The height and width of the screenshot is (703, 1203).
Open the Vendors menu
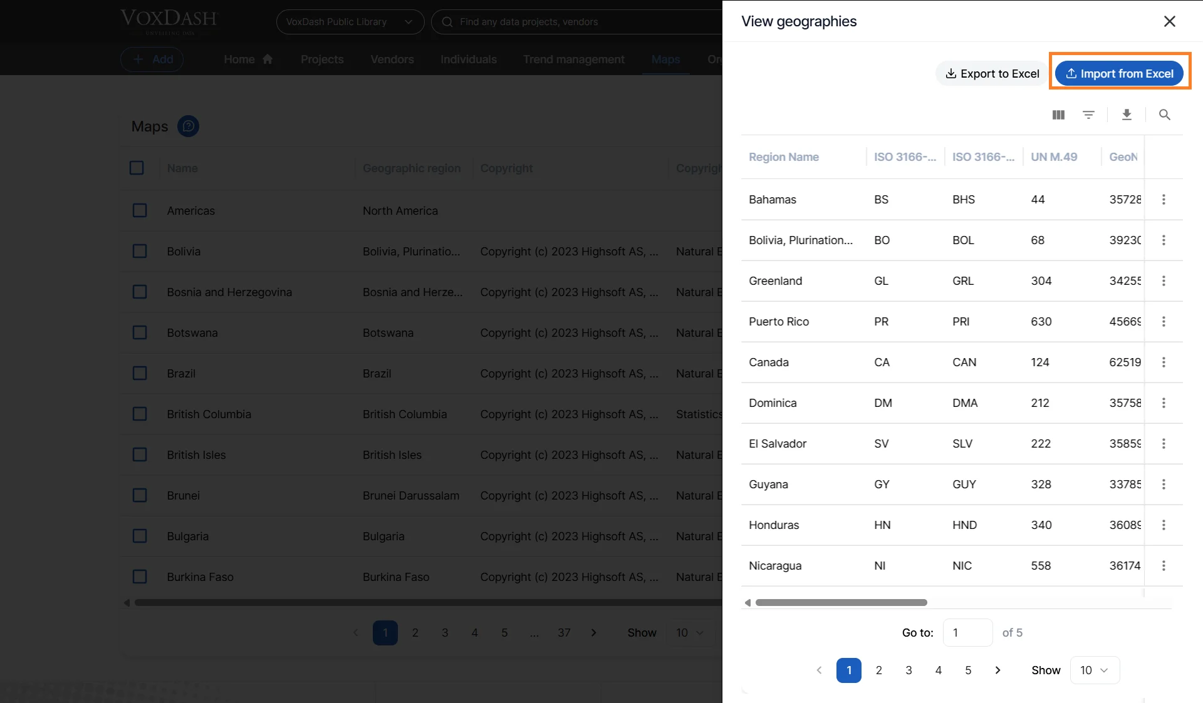pyautogui.click(x=392, y=59)
